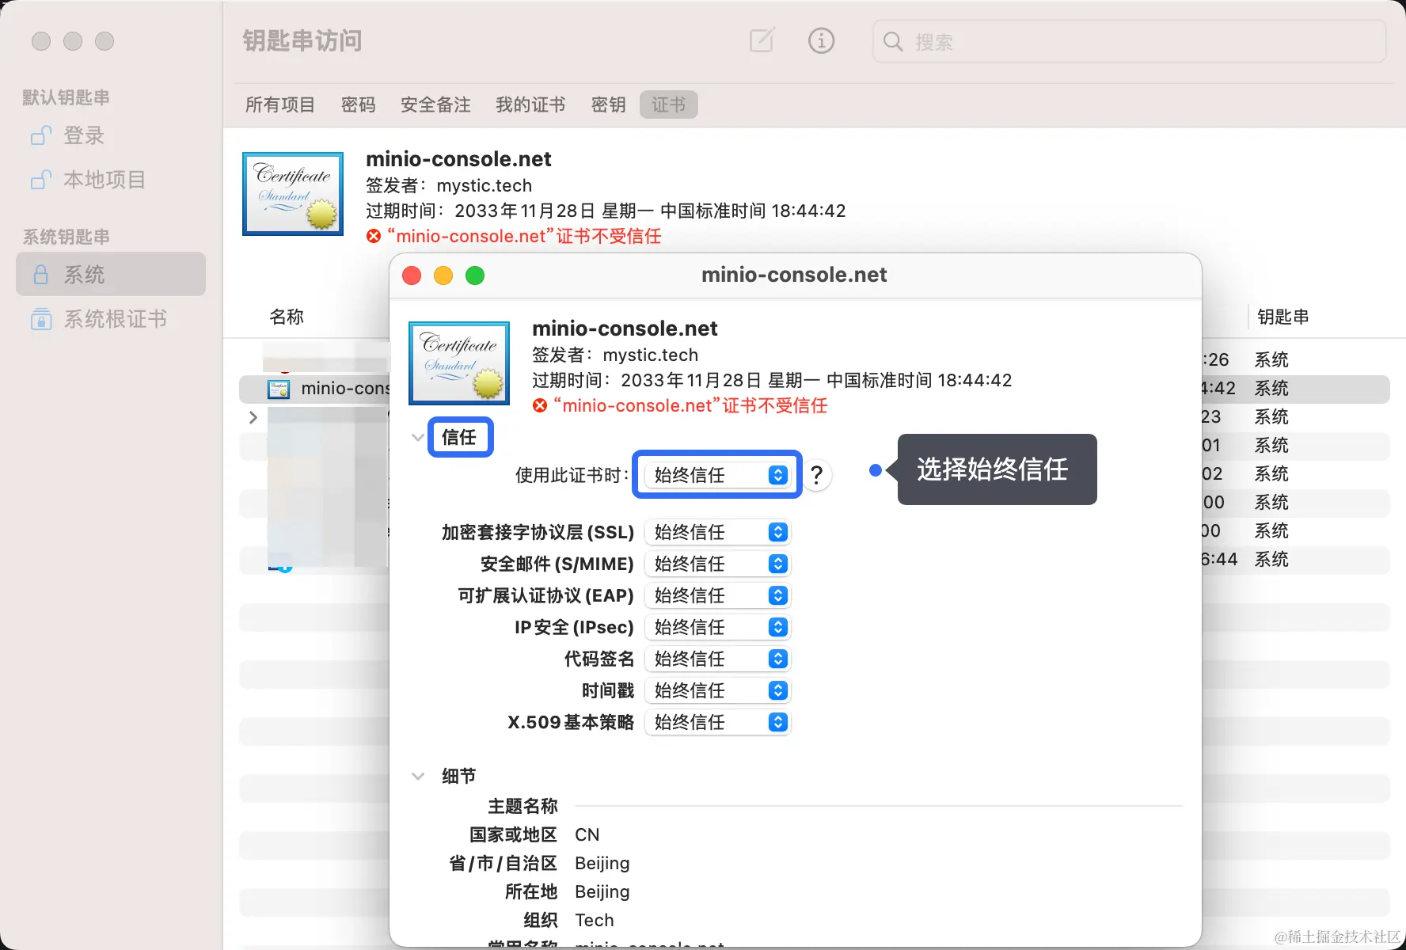Switch to the 密钥 tab
The height and width of the screenshot is (950, 1406).
tap(609, 104)
